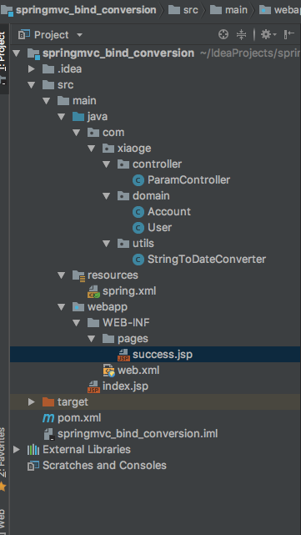Image resolution: width=301 pixels, height=535 pixels.
Task: Click the Maven pom.xml icon
Action: pos(48,418)
